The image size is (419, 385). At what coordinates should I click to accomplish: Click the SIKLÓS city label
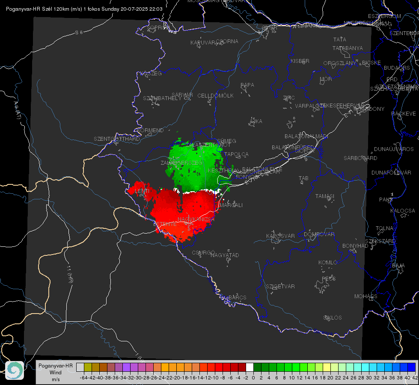pyautogui.click(x=333, y=318)
